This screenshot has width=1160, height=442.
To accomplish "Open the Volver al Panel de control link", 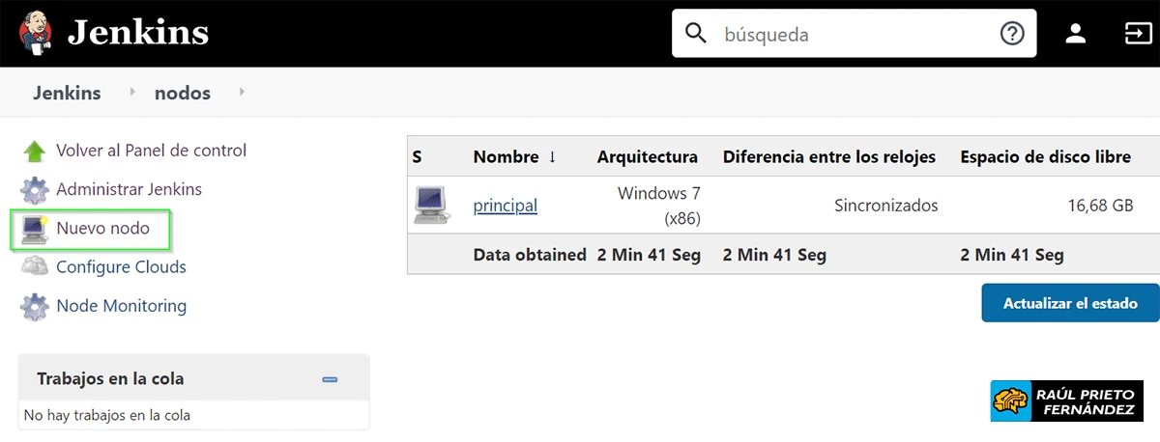I will pyautogui.click(x=151, y=151).
